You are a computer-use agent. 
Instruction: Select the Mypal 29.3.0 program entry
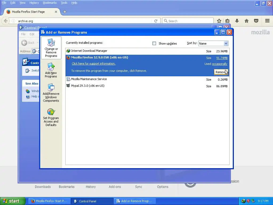[147, 86]
